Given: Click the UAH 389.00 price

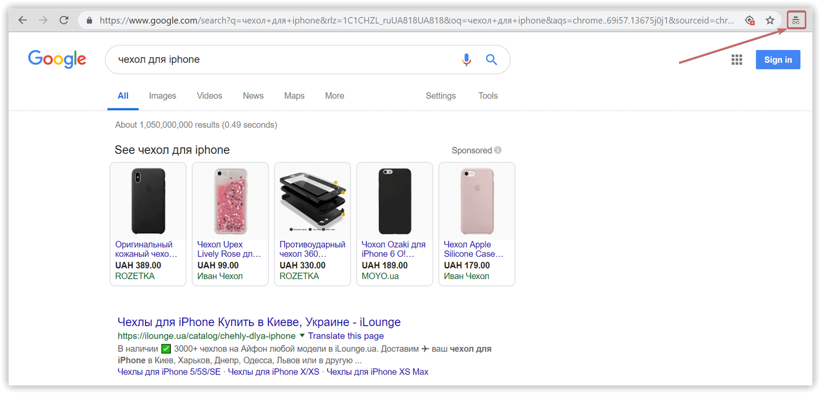Looking at the screenshot, I should pyautogui.click(x=138, y=266).
